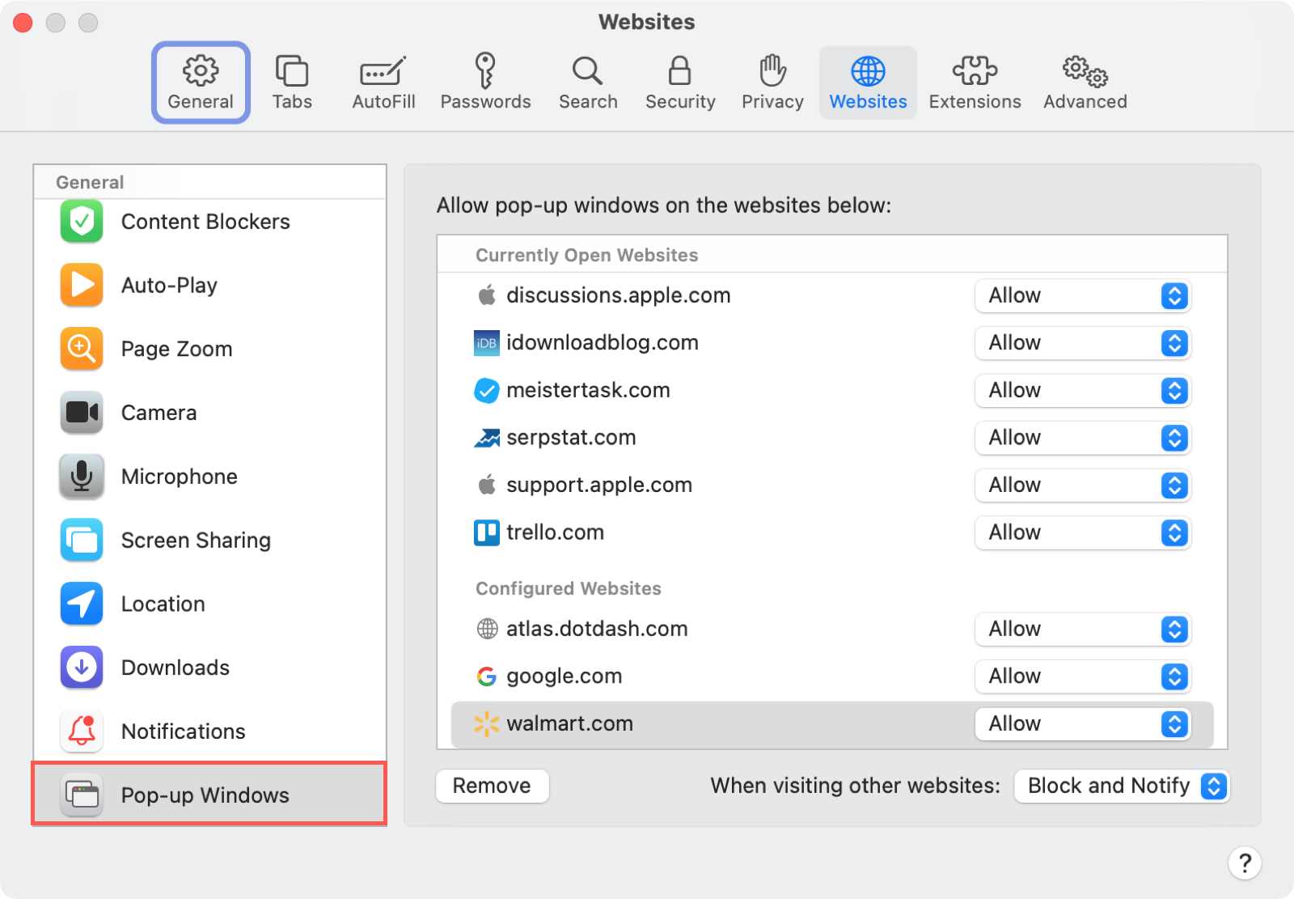Open the Search preferences tab
This screenshot has width=1294, height=899.
coord(588,83)
